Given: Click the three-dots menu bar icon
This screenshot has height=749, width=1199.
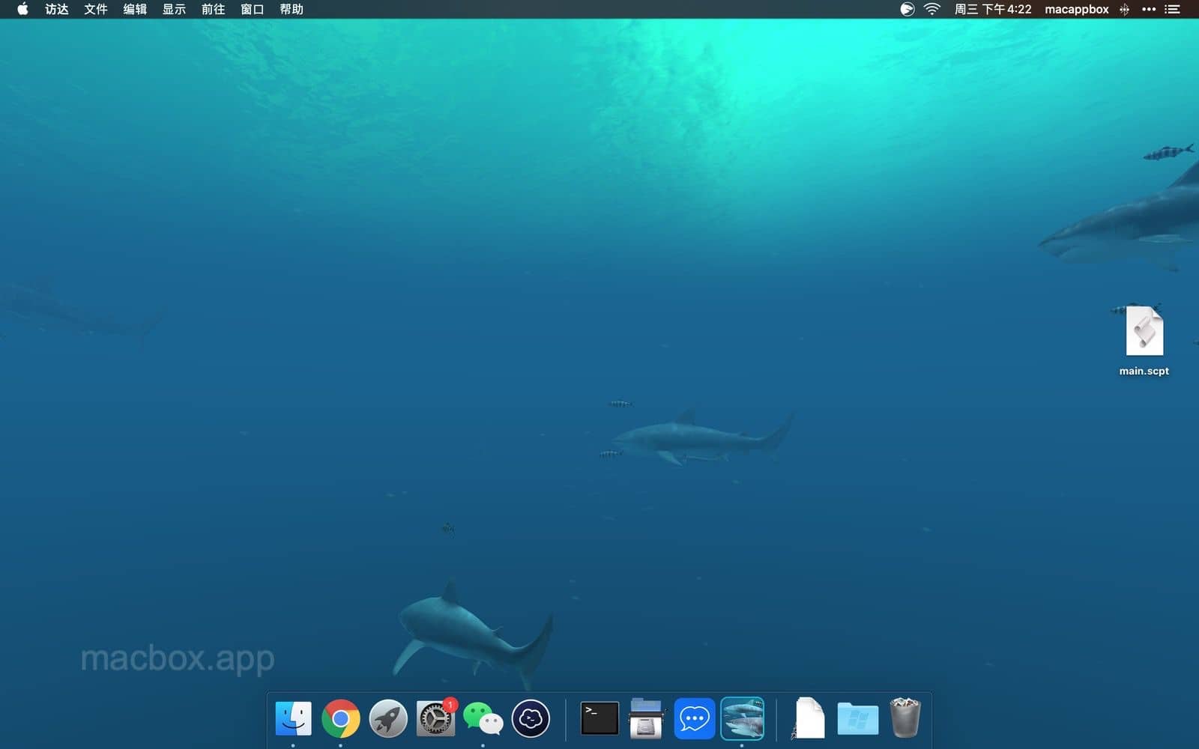Looking at the screenshot, I should 1149,9.
